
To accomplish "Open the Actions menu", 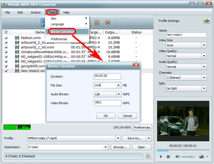I will point(36,12).
